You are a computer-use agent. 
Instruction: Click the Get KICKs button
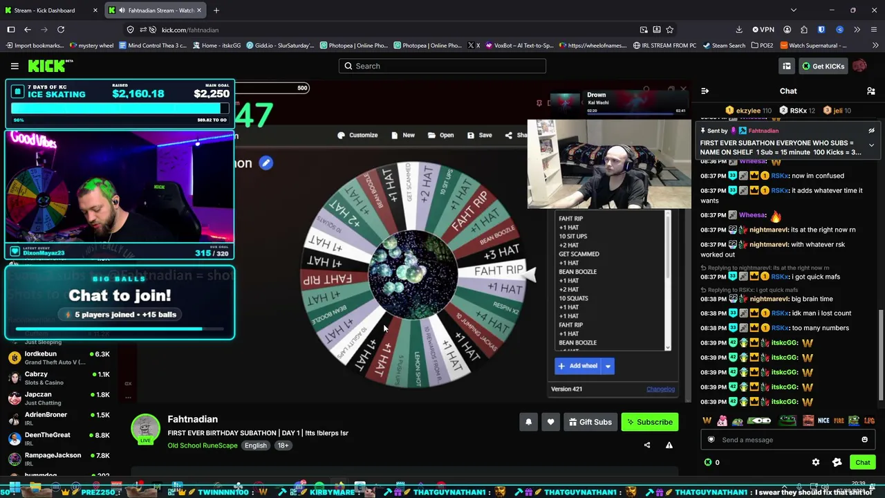[823, 66]
